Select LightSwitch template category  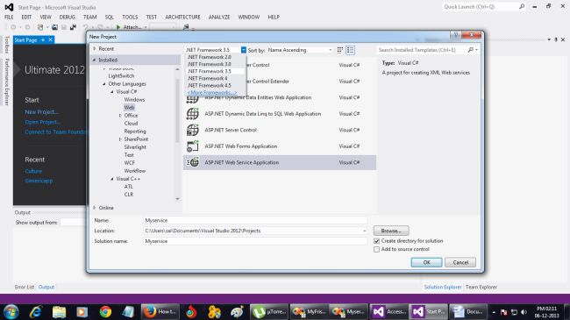[x=121, y=76]
